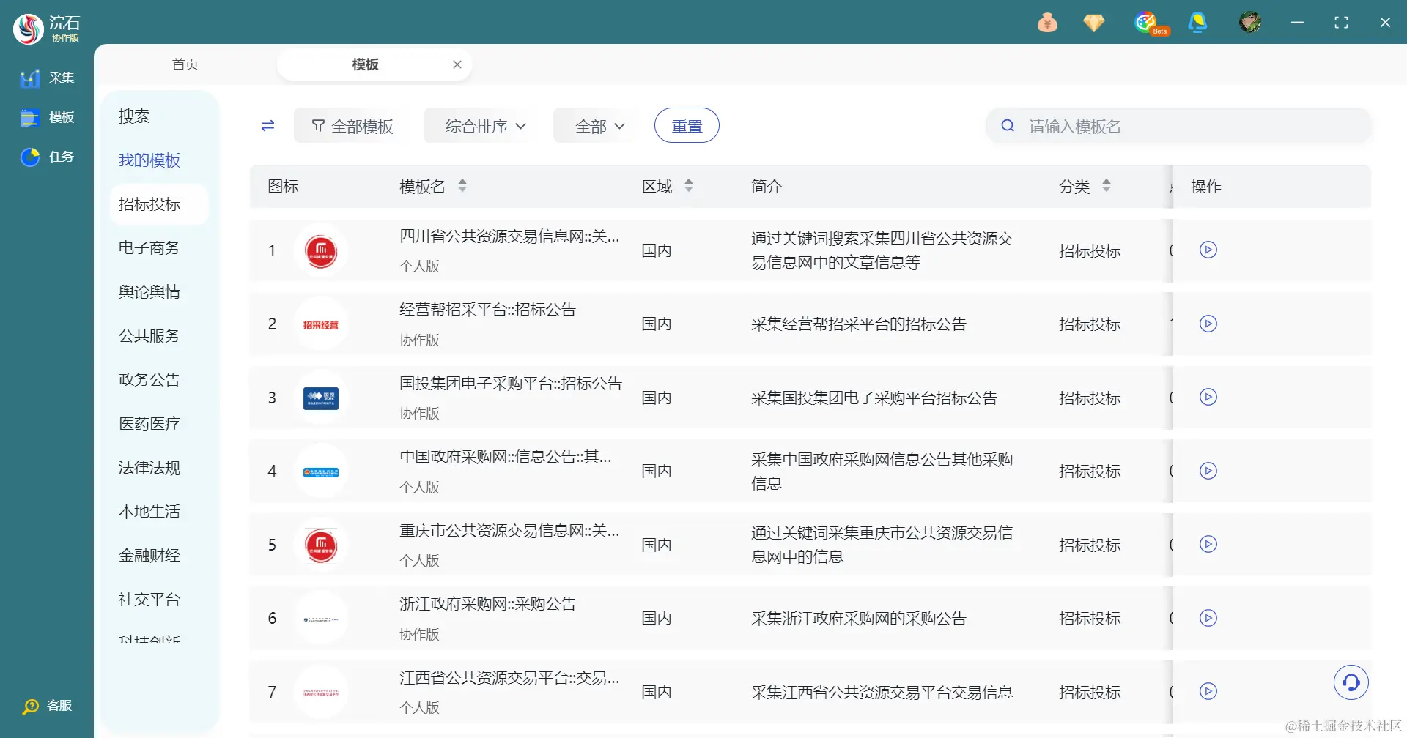The height and width of the screenshot is (738, 1407).
Task: Open the 中国政府采购网::信息公告 template name
Action: pyautogui.click(x=506, y=457)
